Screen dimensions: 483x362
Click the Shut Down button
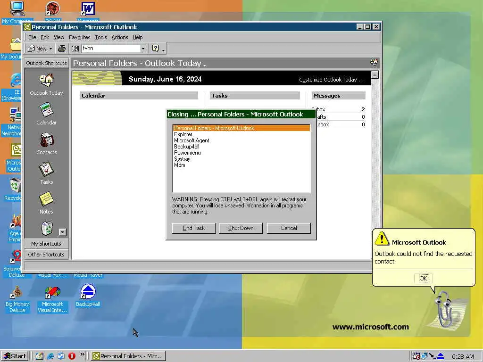pyautogui.click(x=241, y=228)
